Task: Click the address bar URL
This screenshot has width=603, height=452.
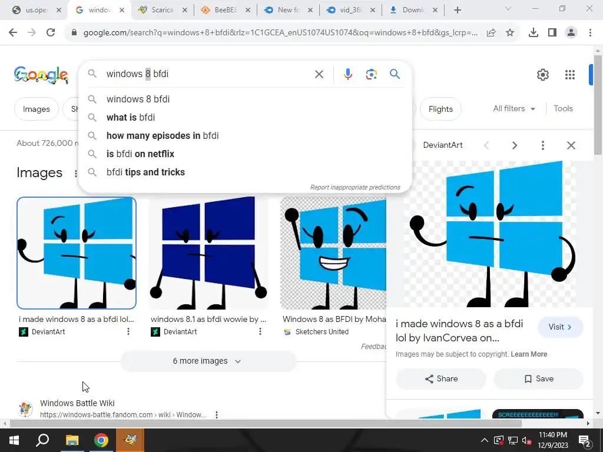Action: coord(280,33)
